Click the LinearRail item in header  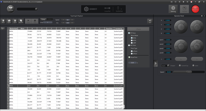pos(108,9)
